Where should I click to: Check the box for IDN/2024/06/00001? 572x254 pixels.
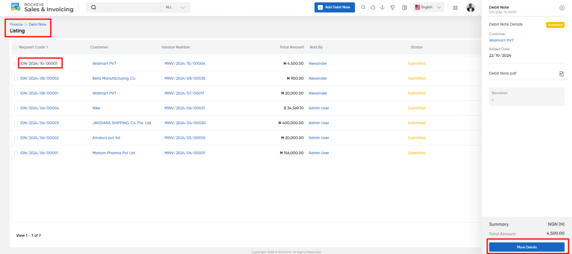click(16, 153)
